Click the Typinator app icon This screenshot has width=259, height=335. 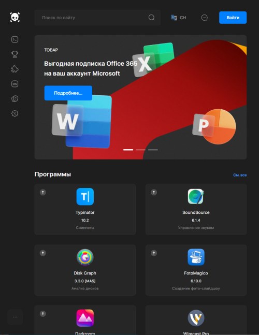[85, 197]
